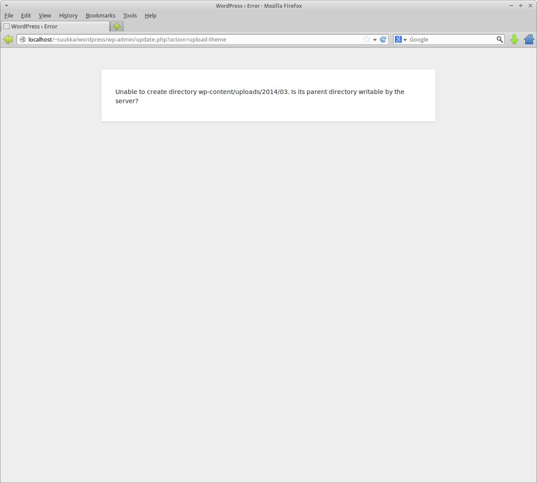Open the Help menu
Image resolution: width=537 pixels, height=483 pixels.
[150, 15]
